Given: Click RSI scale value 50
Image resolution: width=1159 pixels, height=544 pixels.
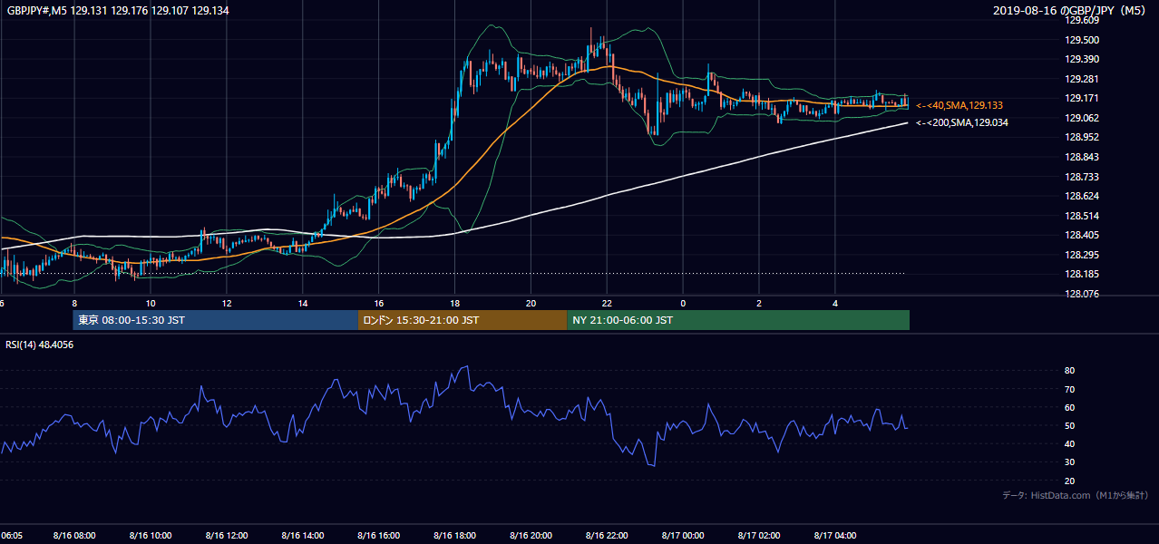Looking at the screenshot, I should point(1069,426).
